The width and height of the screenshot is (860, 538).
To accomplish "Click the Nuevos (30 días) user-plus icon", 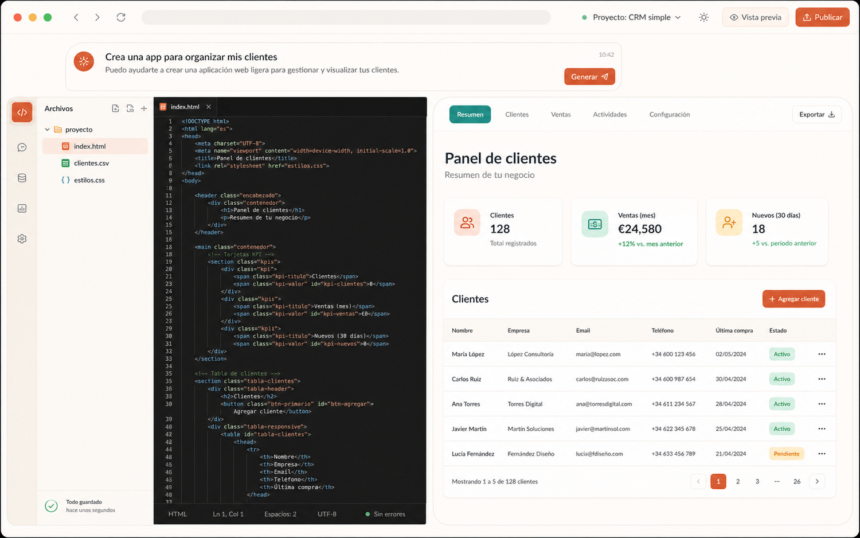I will tap(729, 223).
